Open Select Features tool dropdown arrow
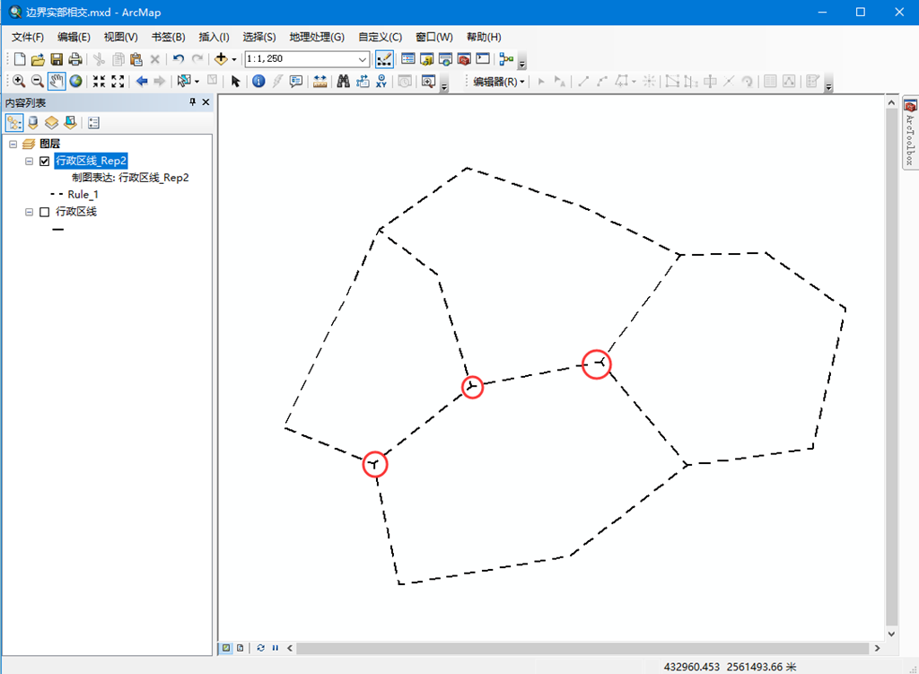This screenshot has width=919, height=674. point(197,82)
